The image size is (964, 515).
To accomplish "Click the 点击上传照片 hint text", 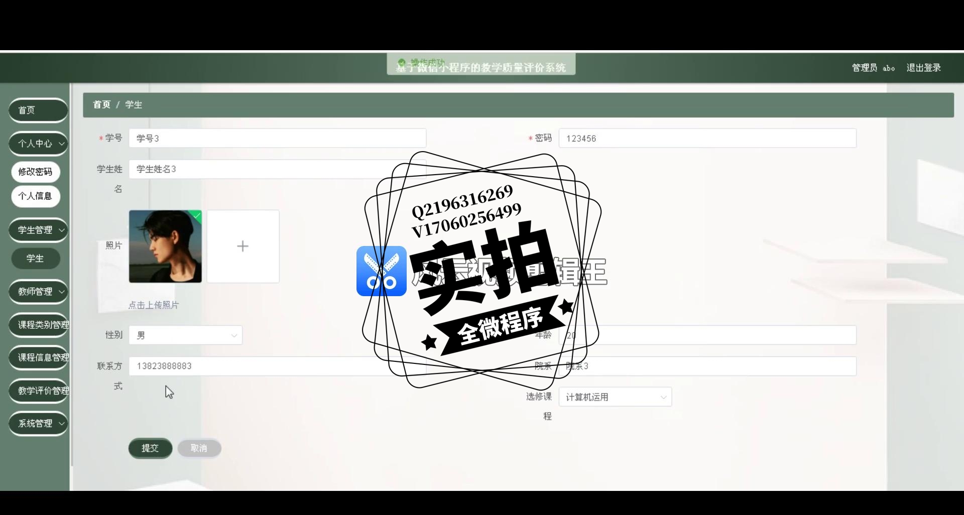I will click(x=154, y=305).
